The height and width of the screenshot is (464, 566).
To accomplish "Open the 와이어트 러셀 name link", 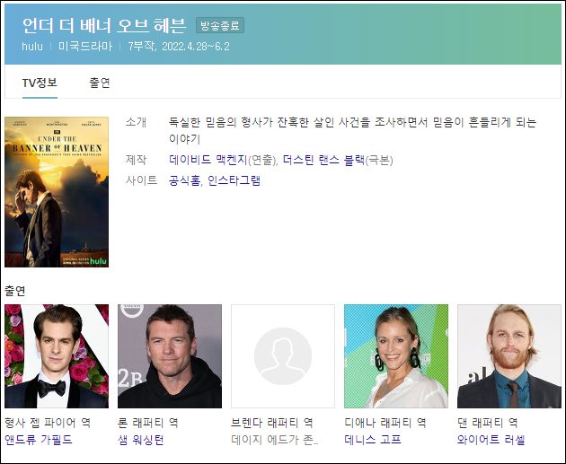I will 491,440.
